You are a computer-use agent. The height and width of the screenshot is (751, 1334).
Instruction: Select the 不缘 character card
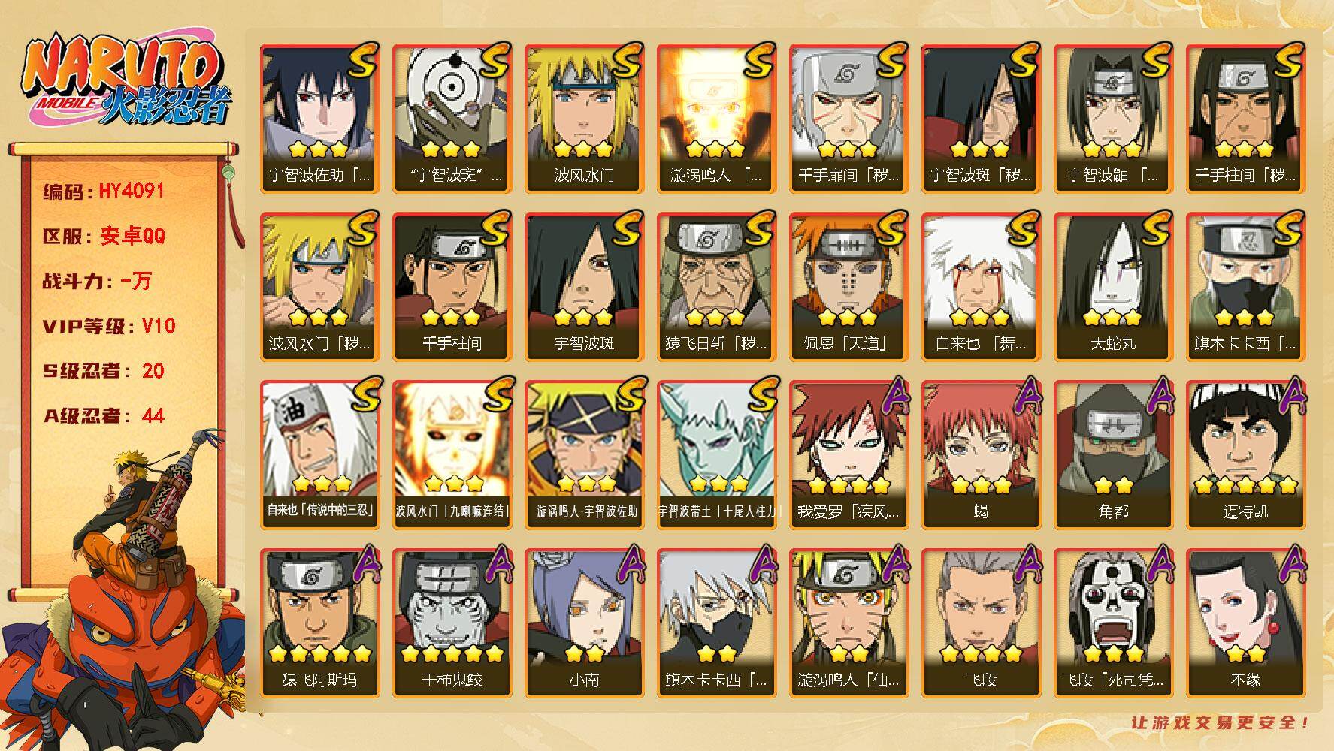click(1245, 623)
